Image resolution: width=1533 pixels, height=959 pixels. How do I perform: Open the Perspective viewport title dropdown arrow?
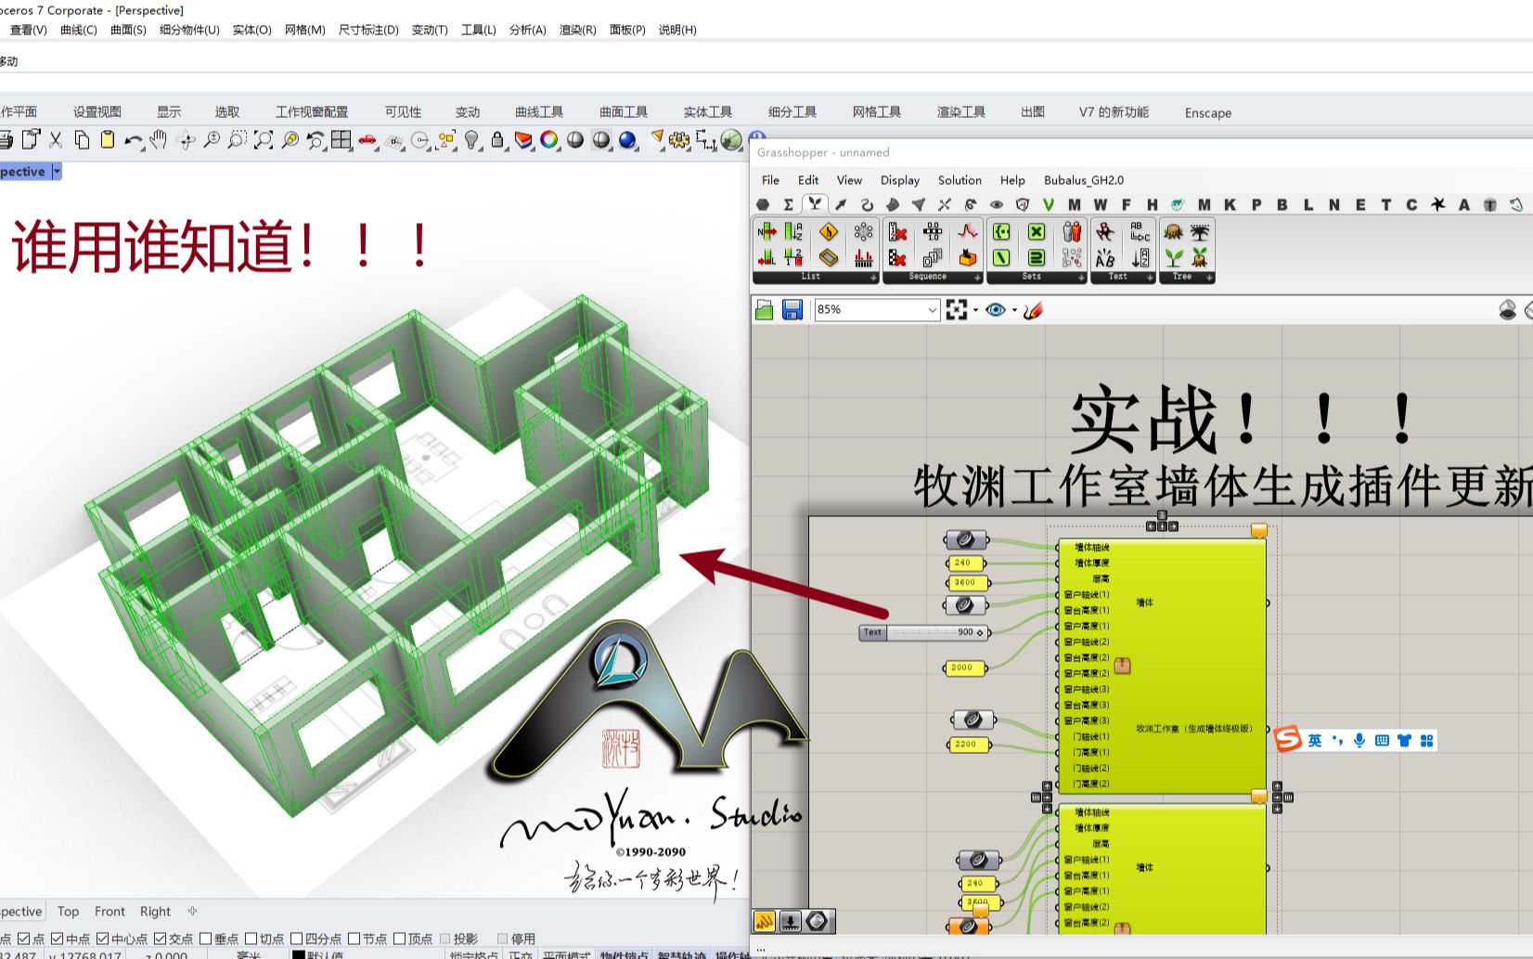[57, 172]
